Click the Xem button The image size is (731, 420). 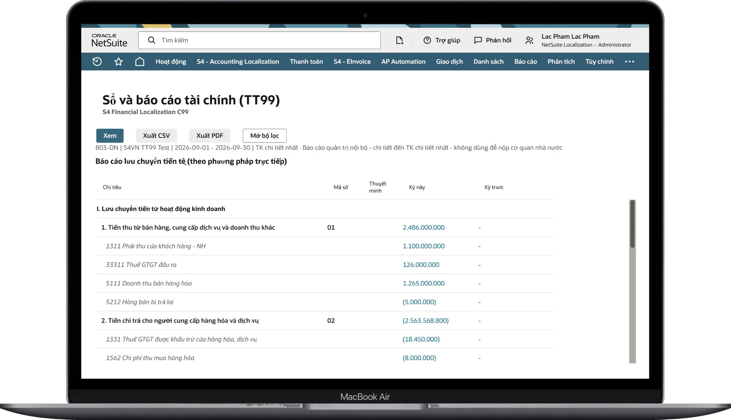[x=110, y=136]
